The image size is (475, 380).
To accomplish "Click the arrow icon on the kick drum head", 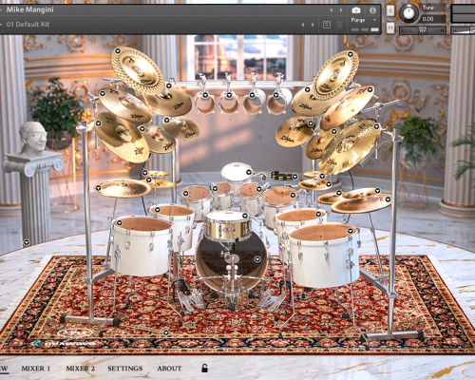I will 256,259.
